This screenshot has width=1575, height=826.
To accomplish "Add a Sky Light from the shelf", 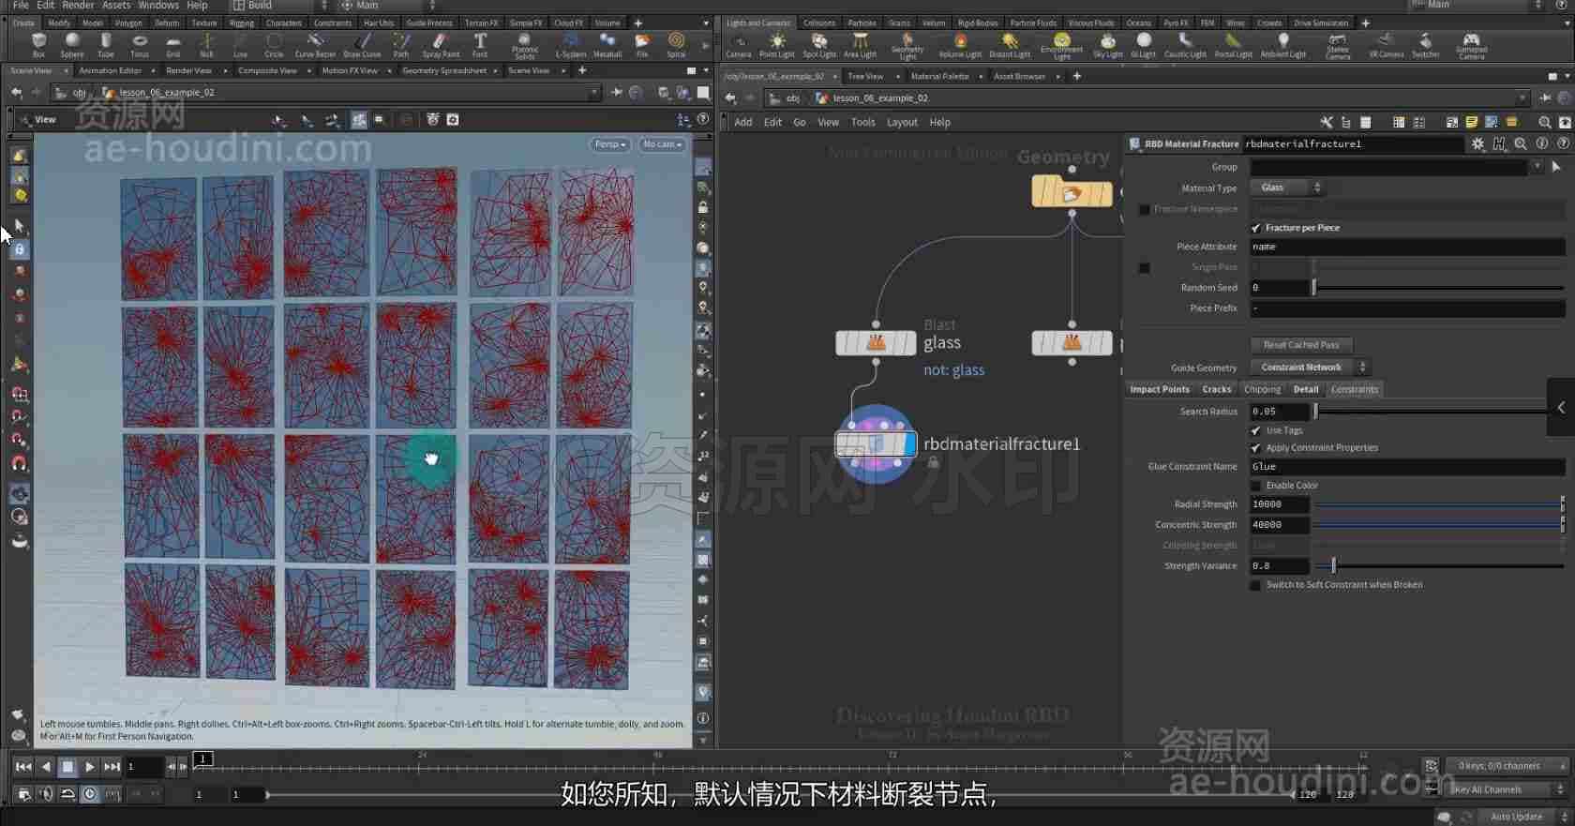I will [1108, 45].
